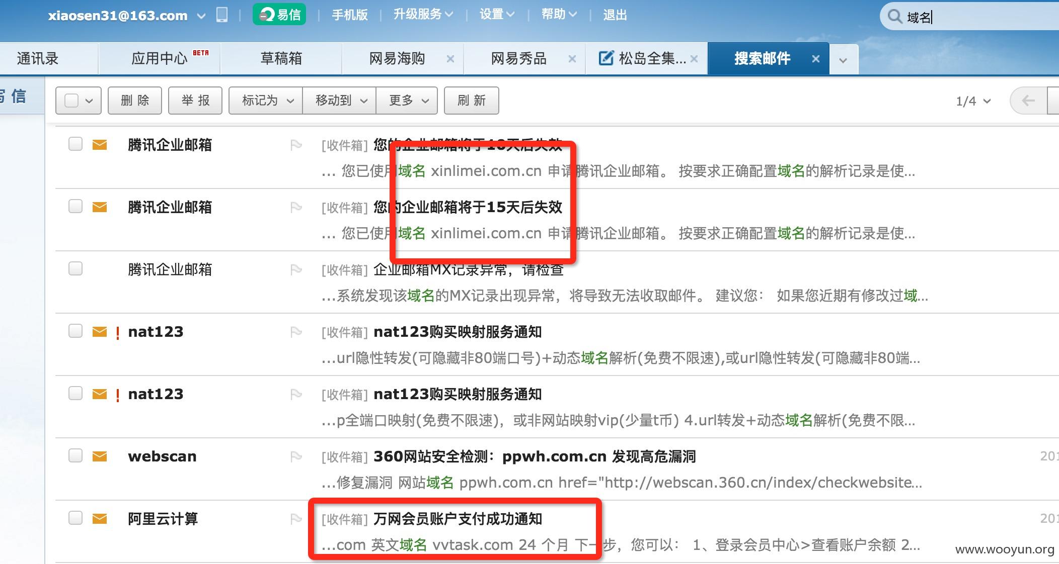Screen dimensions: 1059x564
Task: Click the important exclamation mark on second nat123
Action: pyautogui.click(x=118, y=395)
